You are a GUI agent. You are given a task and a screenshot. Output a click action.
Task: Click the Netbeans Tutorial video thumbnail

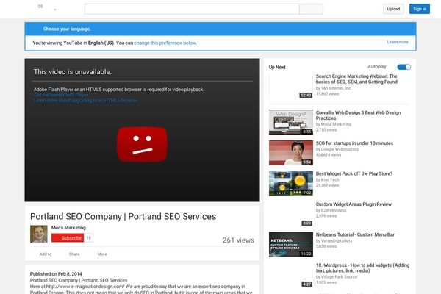[x=291, y=244]
